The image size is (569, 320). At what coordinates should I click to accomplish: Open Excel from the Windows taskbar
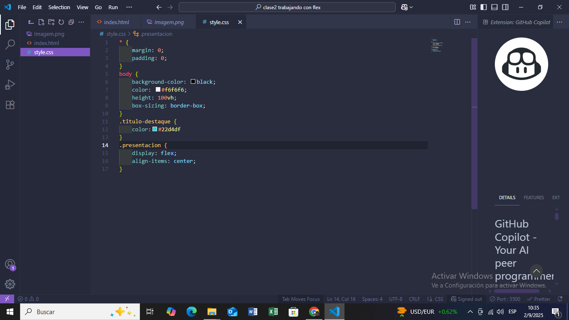(x=273, y=312)
